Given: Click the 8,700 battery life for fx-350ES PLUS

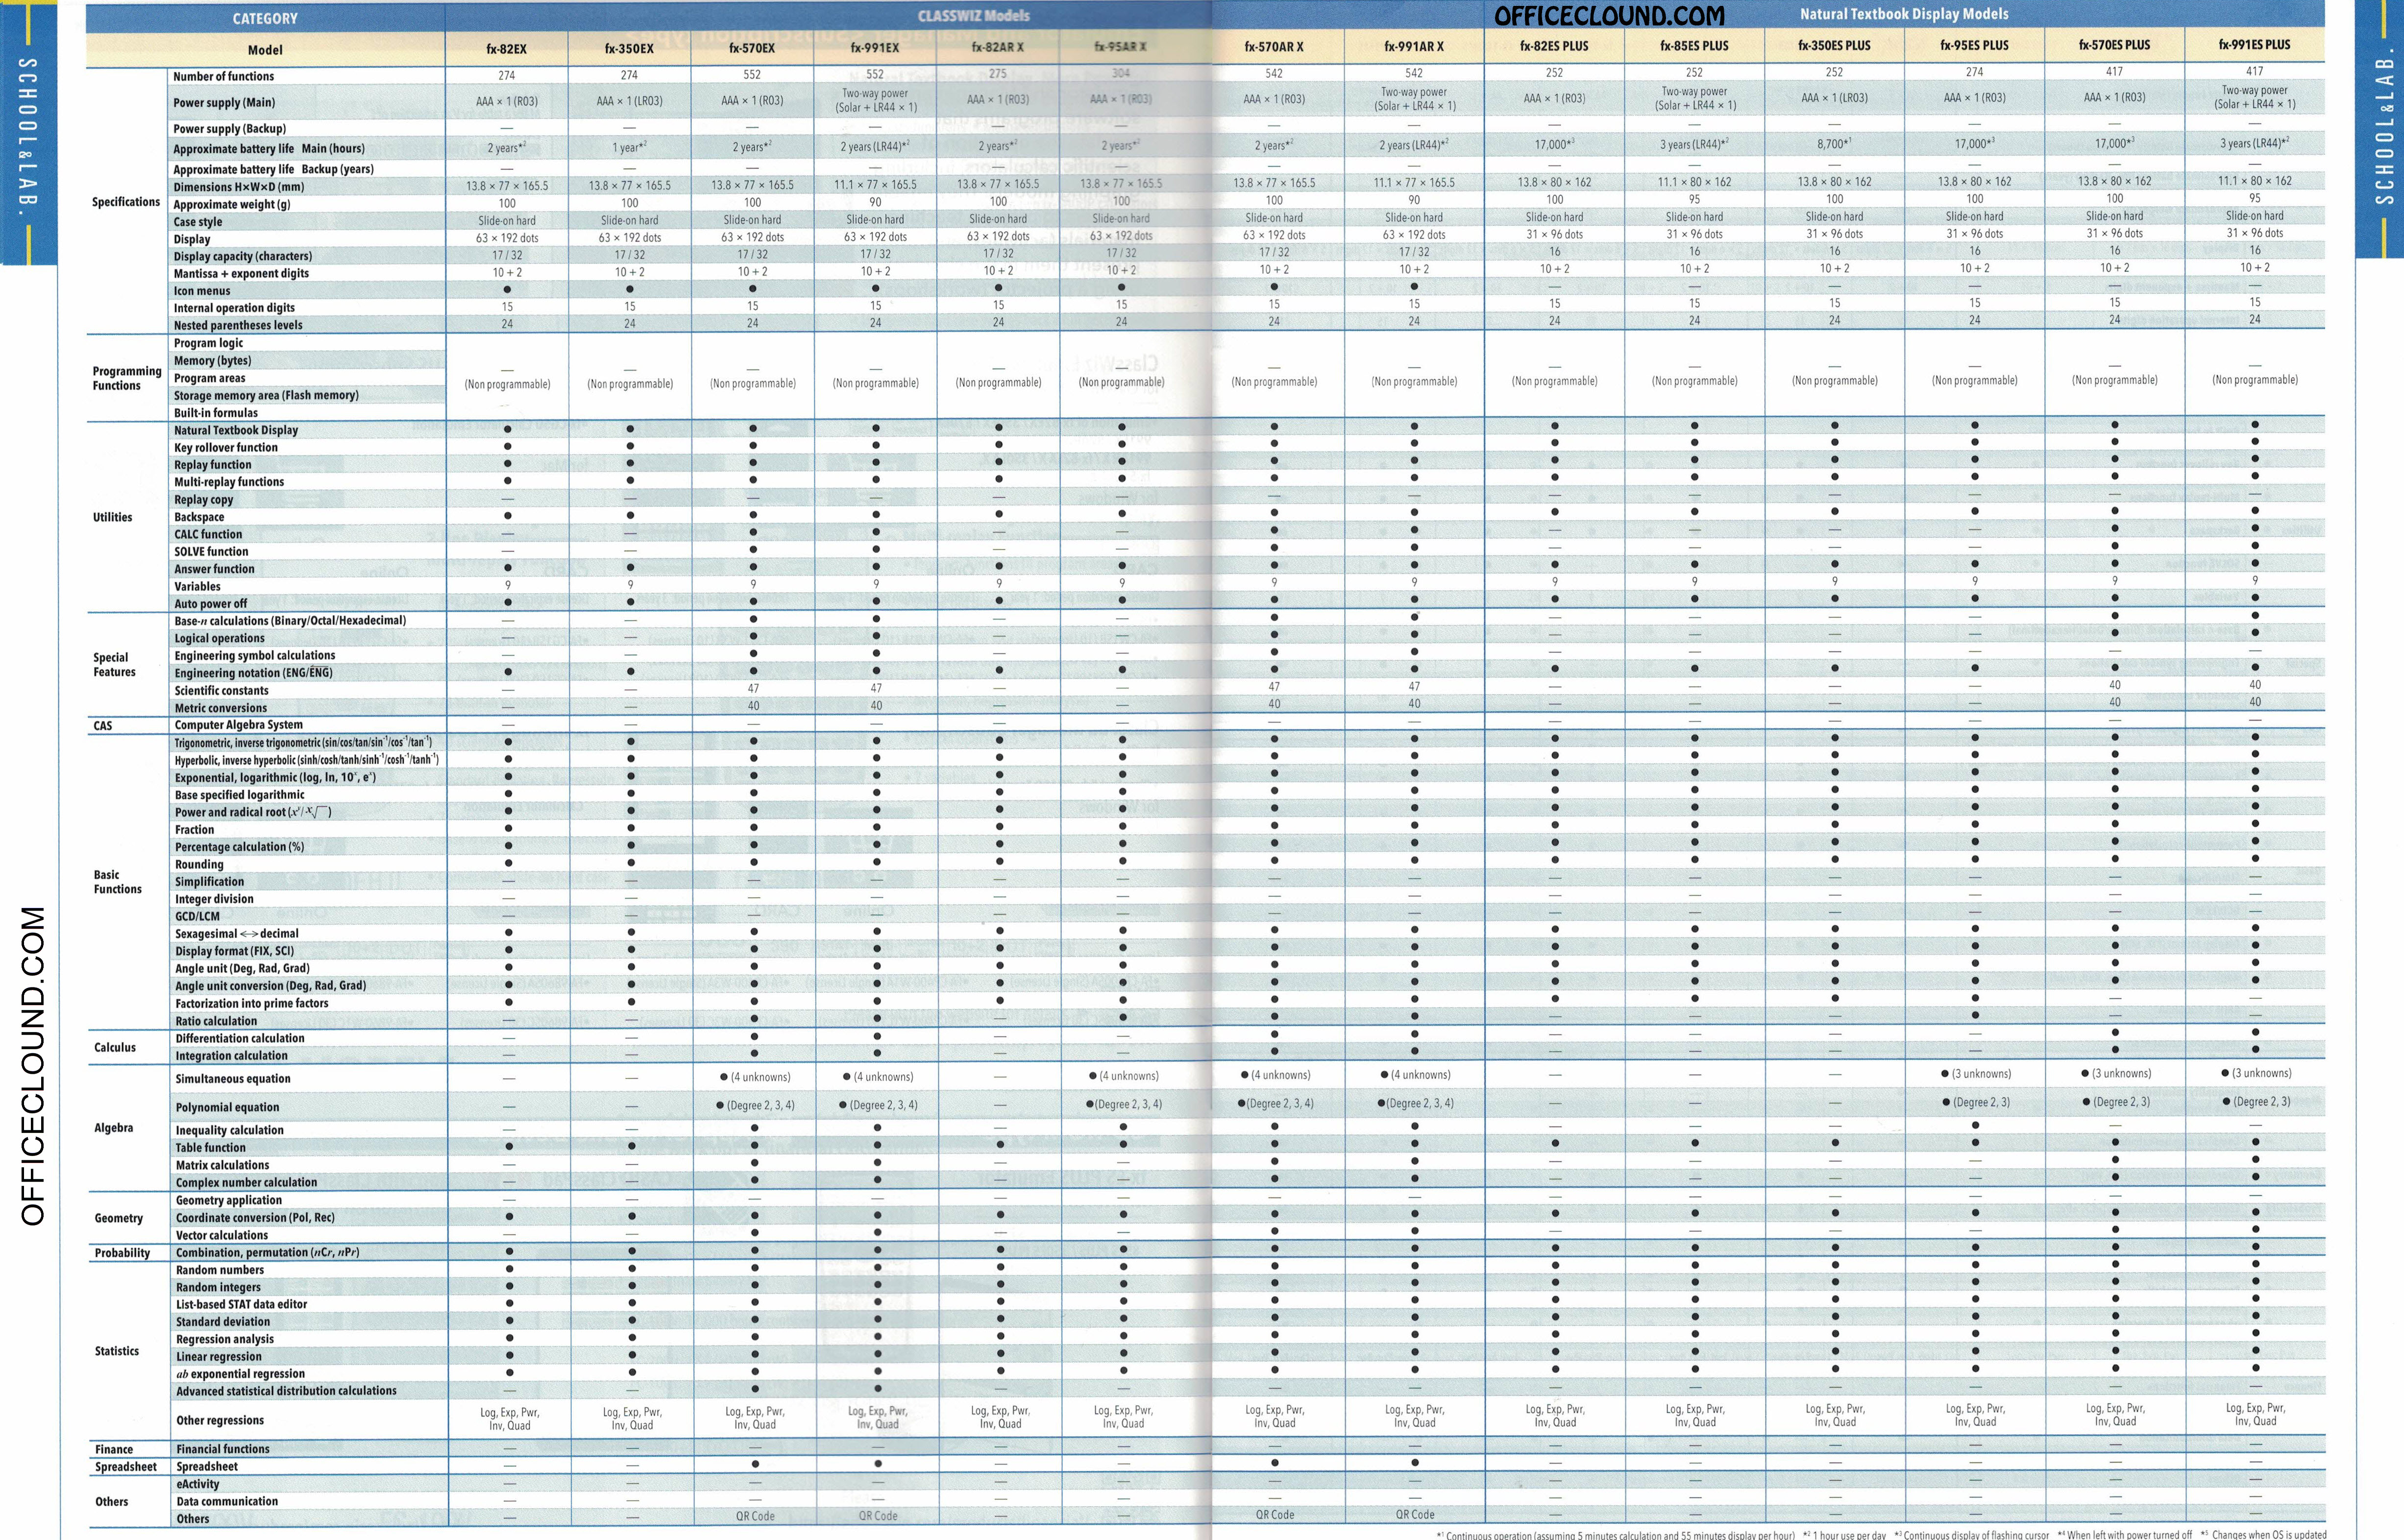Looking at the screenshot, I should [1834, 144].
